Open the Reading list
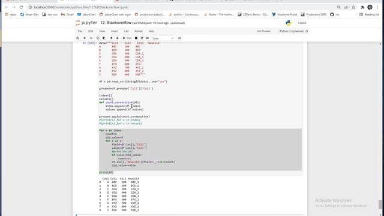The image size is (384, 216). 369,14
